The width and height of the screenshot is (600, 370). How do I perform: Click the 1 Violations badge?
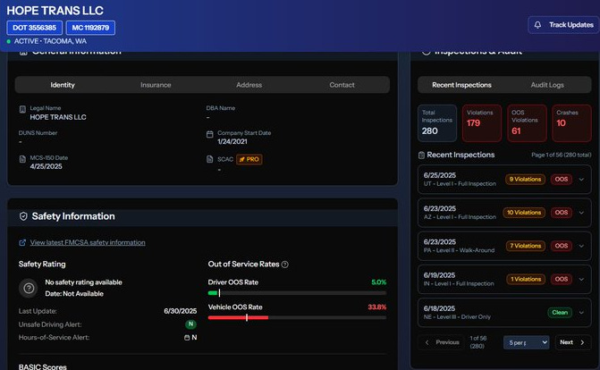[x=526, y=280]
